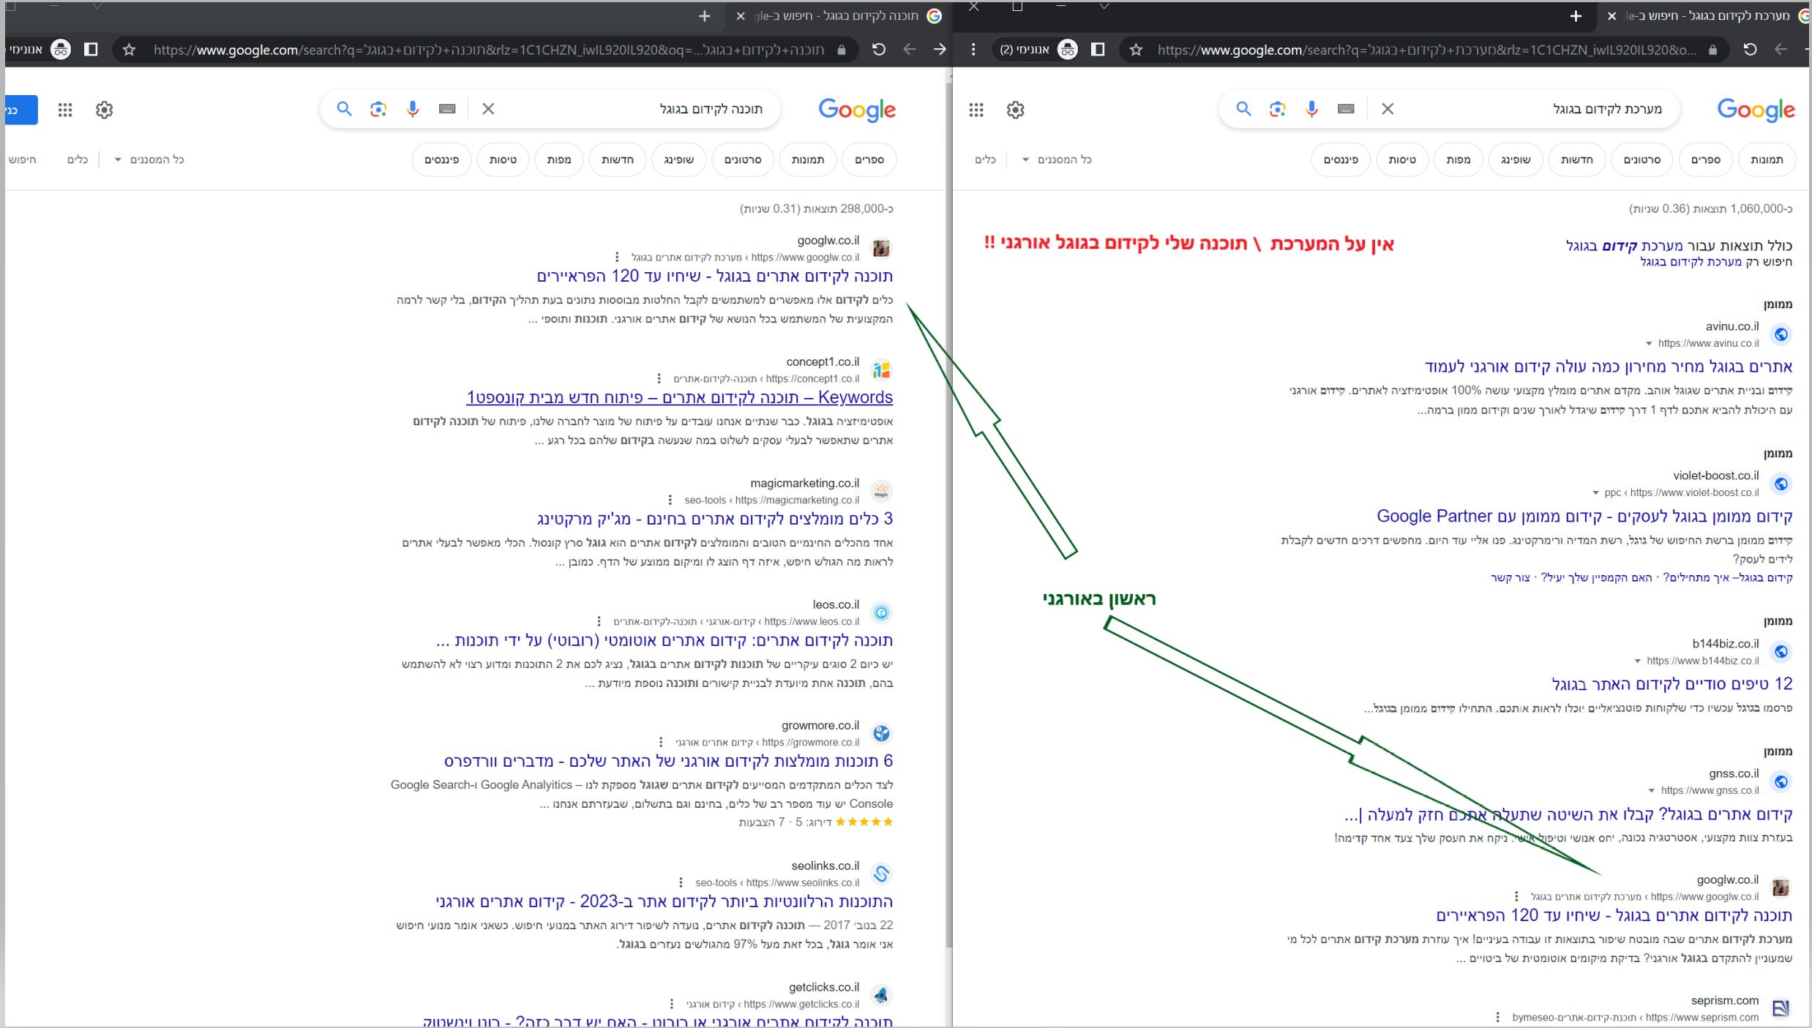Screen dimensions: 1812x1028
Task: Select פיננסים filter chip in right window
Action: 1341,160
